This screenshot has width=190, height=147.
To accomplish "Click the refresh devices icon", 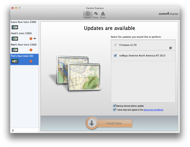I will click(x=13, y=130).
